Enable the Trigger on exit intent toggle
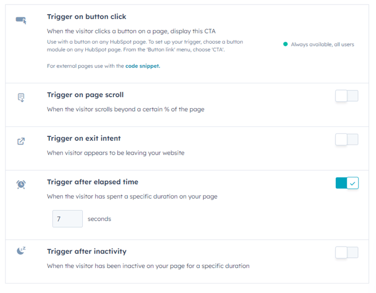Viewport: 376px width, 293px height. 347,140
